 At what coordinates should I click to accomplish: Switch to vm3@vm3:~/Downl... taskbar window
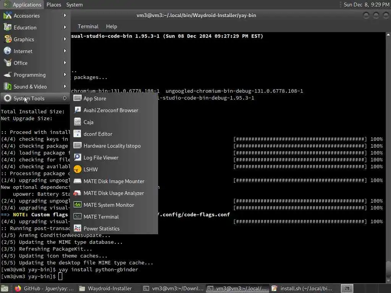(174, 288)
